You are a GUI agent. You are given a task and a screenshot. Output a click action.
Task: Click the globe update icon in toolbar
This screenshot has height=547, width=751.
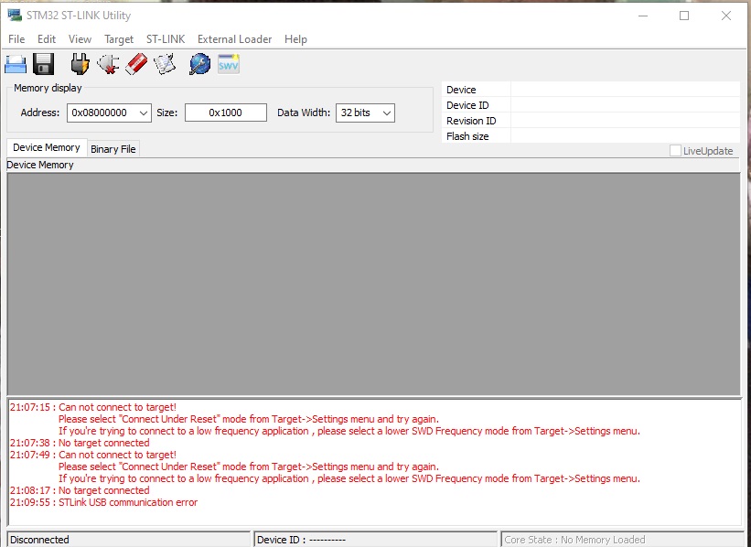coord(199,64)
